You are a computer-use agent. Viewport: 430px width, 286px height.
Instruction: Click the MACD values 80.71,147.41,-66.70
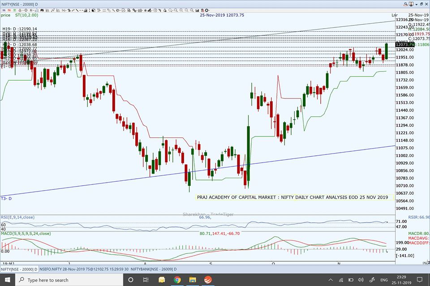(219, 234)
